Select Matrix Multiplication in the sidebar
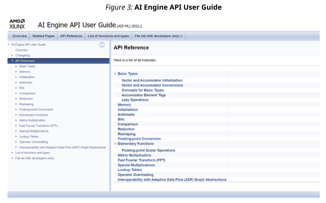Screen dimensions: 326x203 coord(32,120)
